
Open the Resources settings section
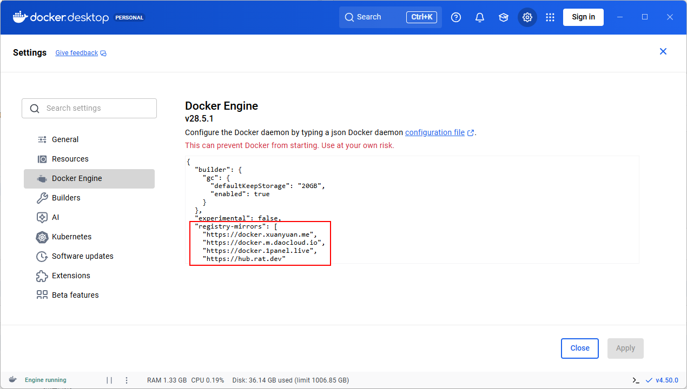(x=89, y=159)
